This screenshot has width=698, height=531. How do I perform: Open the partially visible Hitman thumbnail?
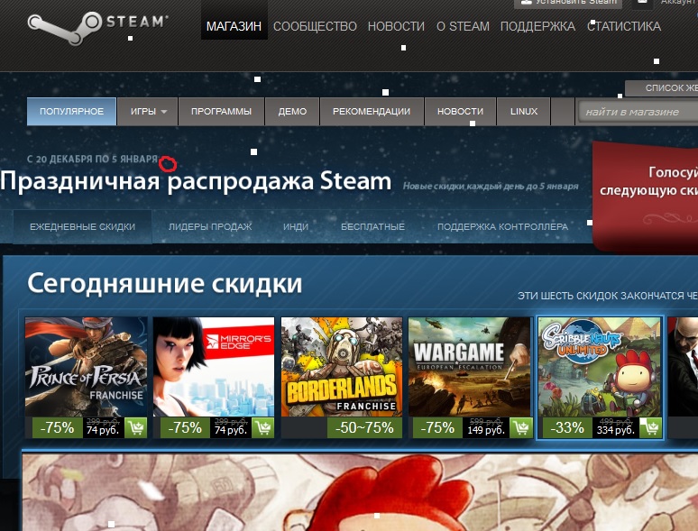tap(683, 367)
